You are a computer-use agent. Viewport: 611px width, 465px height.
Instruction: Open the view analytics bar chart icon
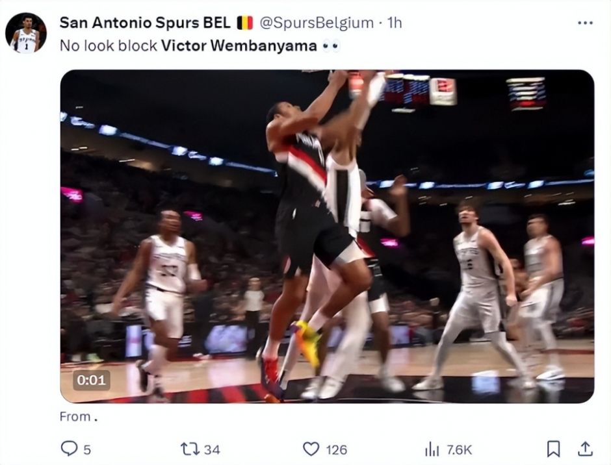[x=432, y=449]
